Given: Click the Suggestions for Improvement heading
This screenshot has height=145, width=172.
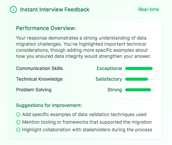Looking at the screenshot, I should (x=49, y=105).
